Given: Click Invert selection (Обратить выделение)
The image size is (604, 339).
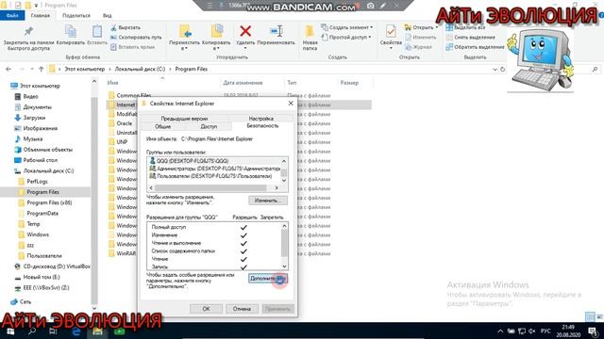Looking at the screenshot, I should coord(475,47).
